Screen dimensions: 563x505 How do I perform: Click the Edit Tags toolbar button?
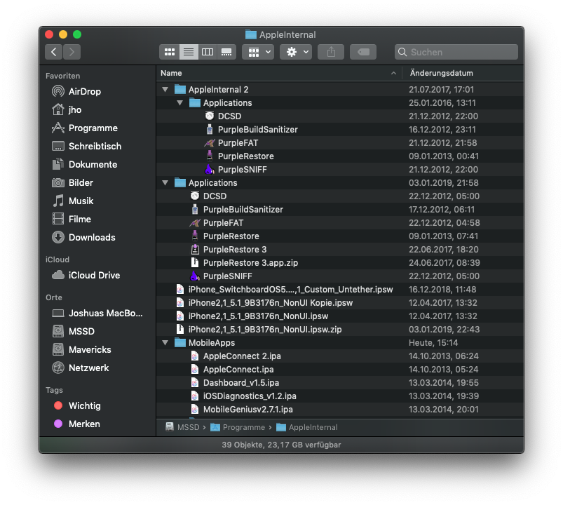tap(363, 52)
